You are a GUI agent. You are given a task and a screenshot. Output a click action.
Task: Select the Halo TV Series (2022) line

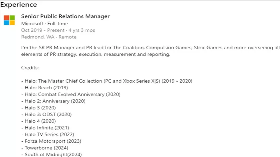[48, 134]
